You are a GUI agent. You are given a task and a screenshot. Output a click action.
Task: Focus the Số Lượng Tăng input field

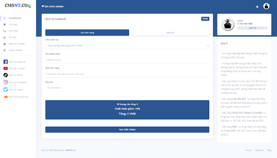coord(127,60)
